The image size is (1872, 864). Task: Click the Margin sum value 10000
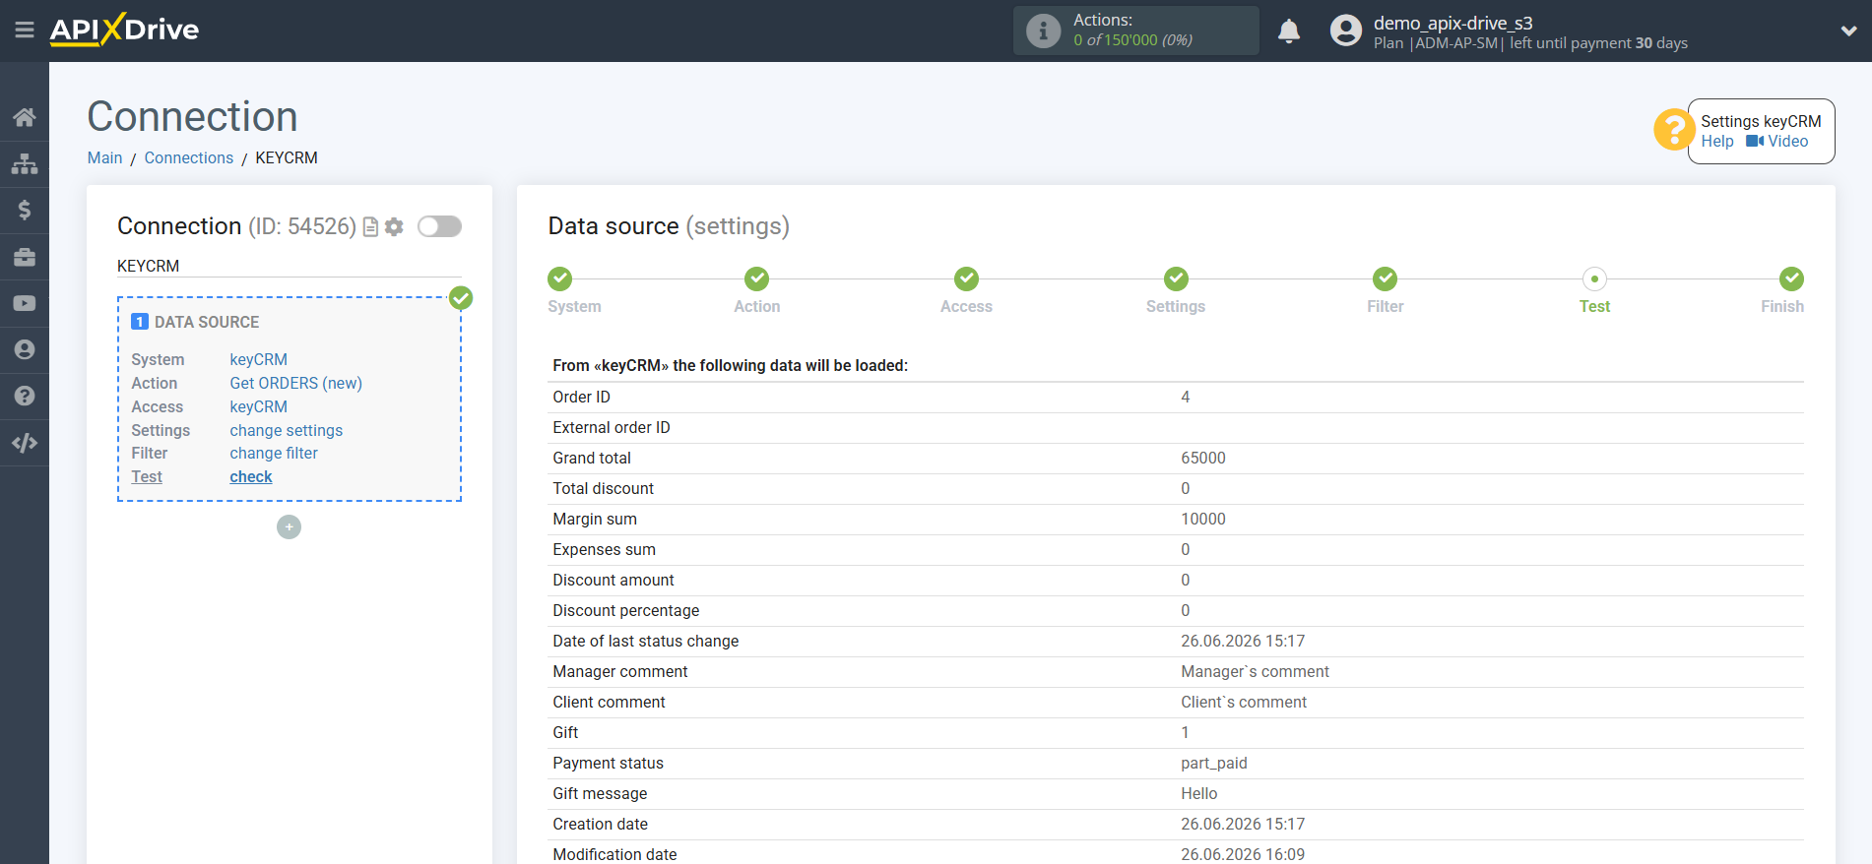(1203, 520)
